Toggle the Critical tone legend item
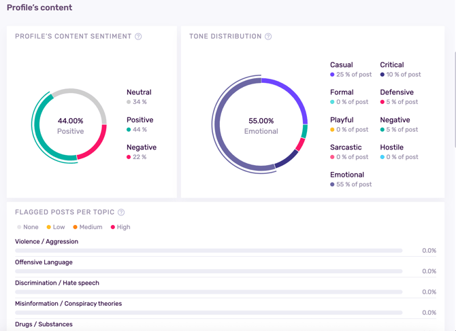 [392, 65]
